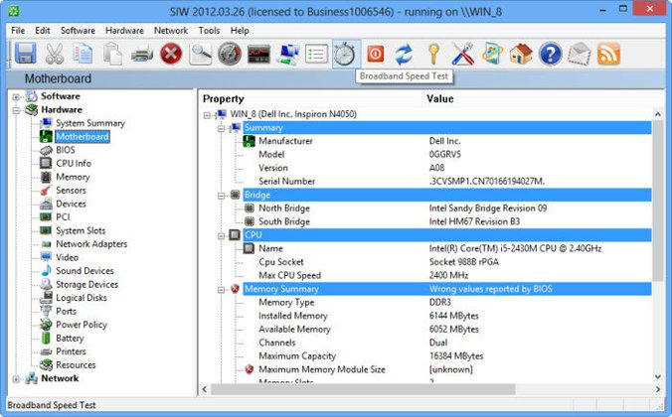Open the Help menu
Image resolution: width=672 pixels, height=417 pixels.
pyautogui.click(x=240, y=31)
